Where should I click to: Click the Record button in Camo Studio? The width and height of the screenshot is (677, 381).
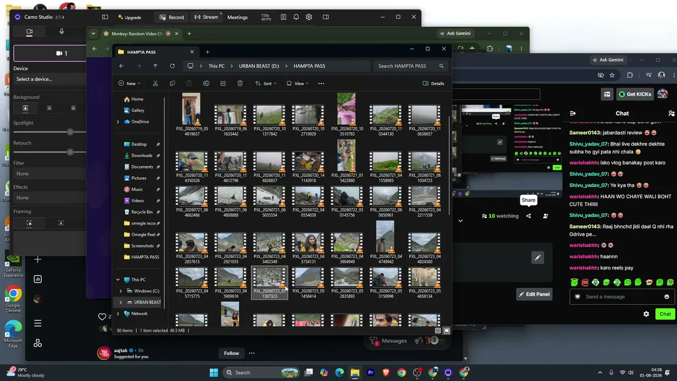tap(172, 17)
